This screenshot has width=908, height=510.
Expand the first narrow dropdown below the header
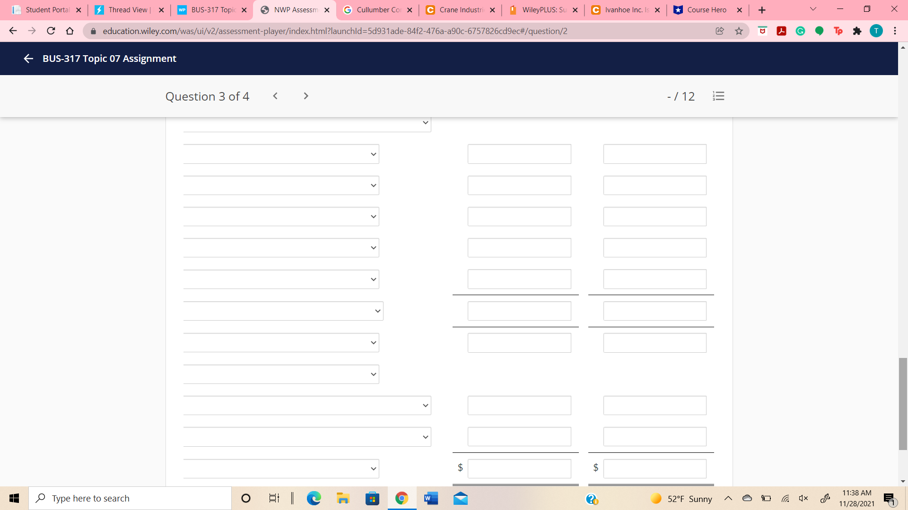[x=281, y=154]
